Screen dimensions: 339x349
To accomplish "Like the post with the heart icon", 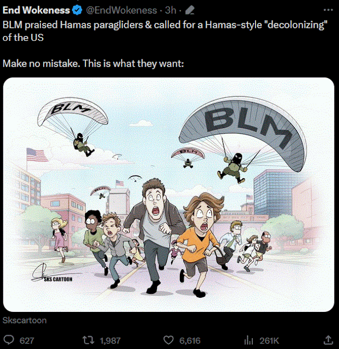I will tap(168, 340).
